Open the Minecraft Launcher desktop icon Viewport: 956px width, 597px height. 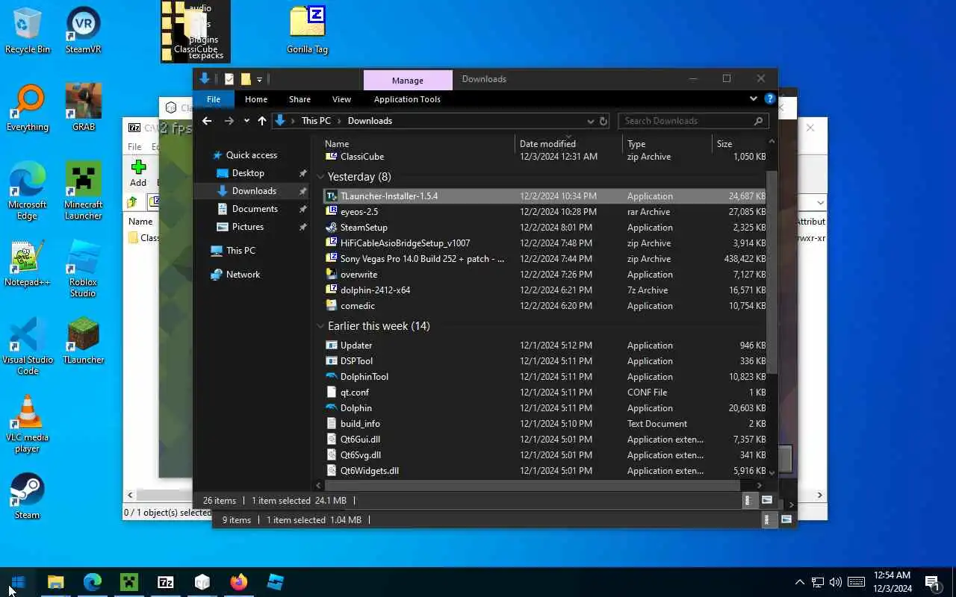pyautogui.click(x=83, y=191)
